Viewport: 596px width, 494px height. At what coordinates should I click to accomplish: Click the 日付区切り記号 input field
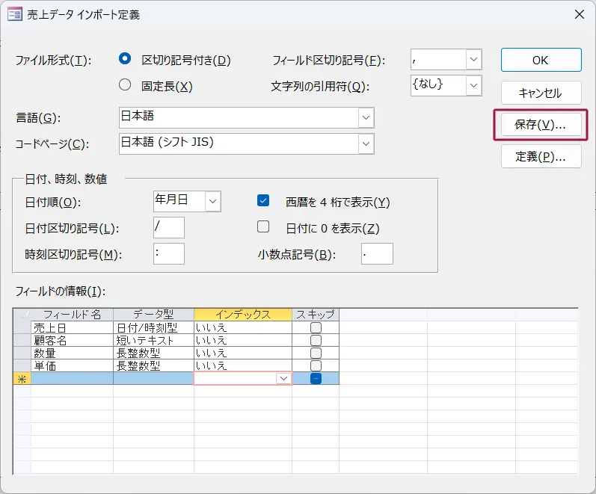168,227
